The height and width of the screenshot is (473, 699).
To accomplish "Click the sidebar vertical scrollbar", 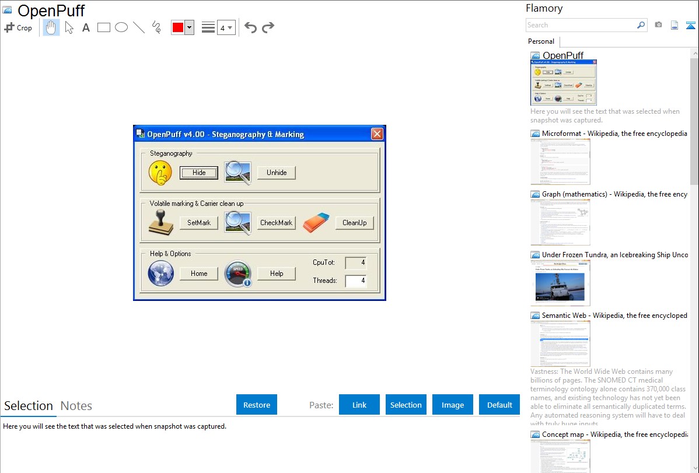I will coord(694,121).
